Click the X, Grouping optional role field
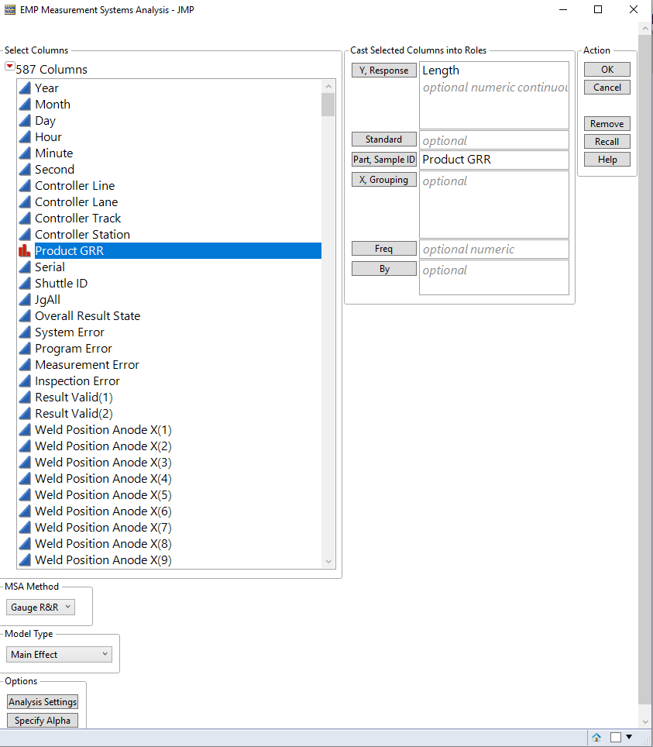The height and width of the screenshot is (747, 653). tap(494, 205)
